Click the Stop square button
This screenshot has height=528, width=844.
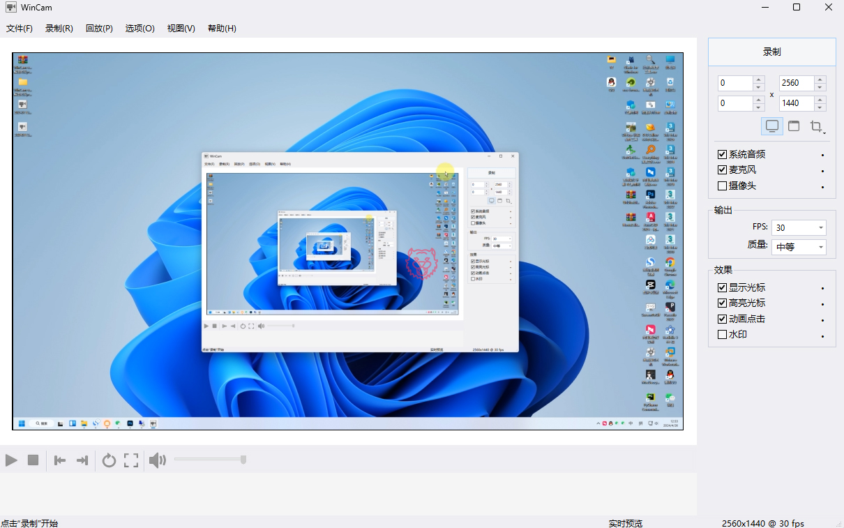[33, 460]
